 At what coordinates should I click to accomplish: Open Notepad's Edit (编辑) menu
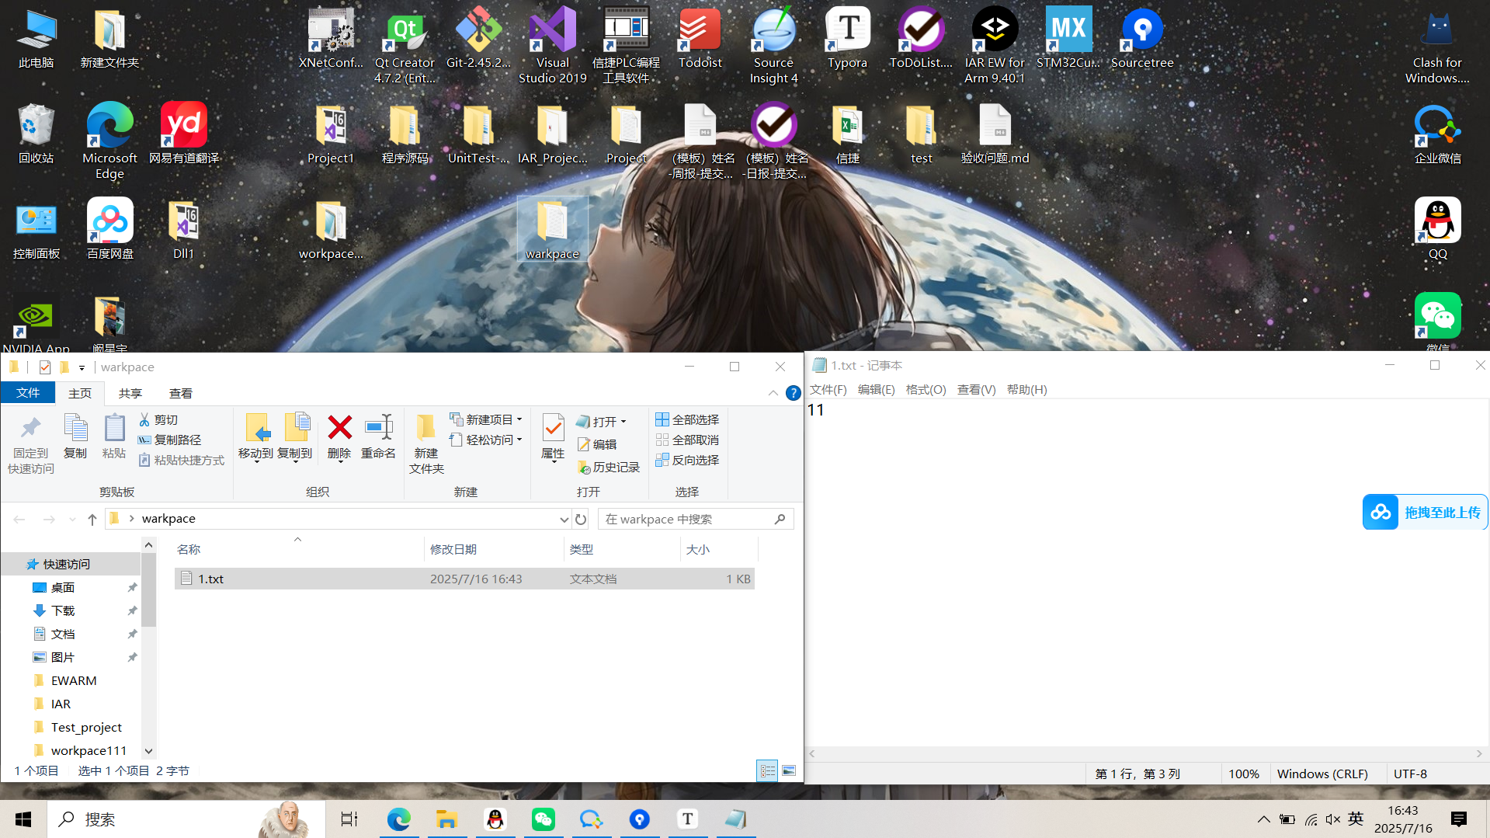[876, 389]
